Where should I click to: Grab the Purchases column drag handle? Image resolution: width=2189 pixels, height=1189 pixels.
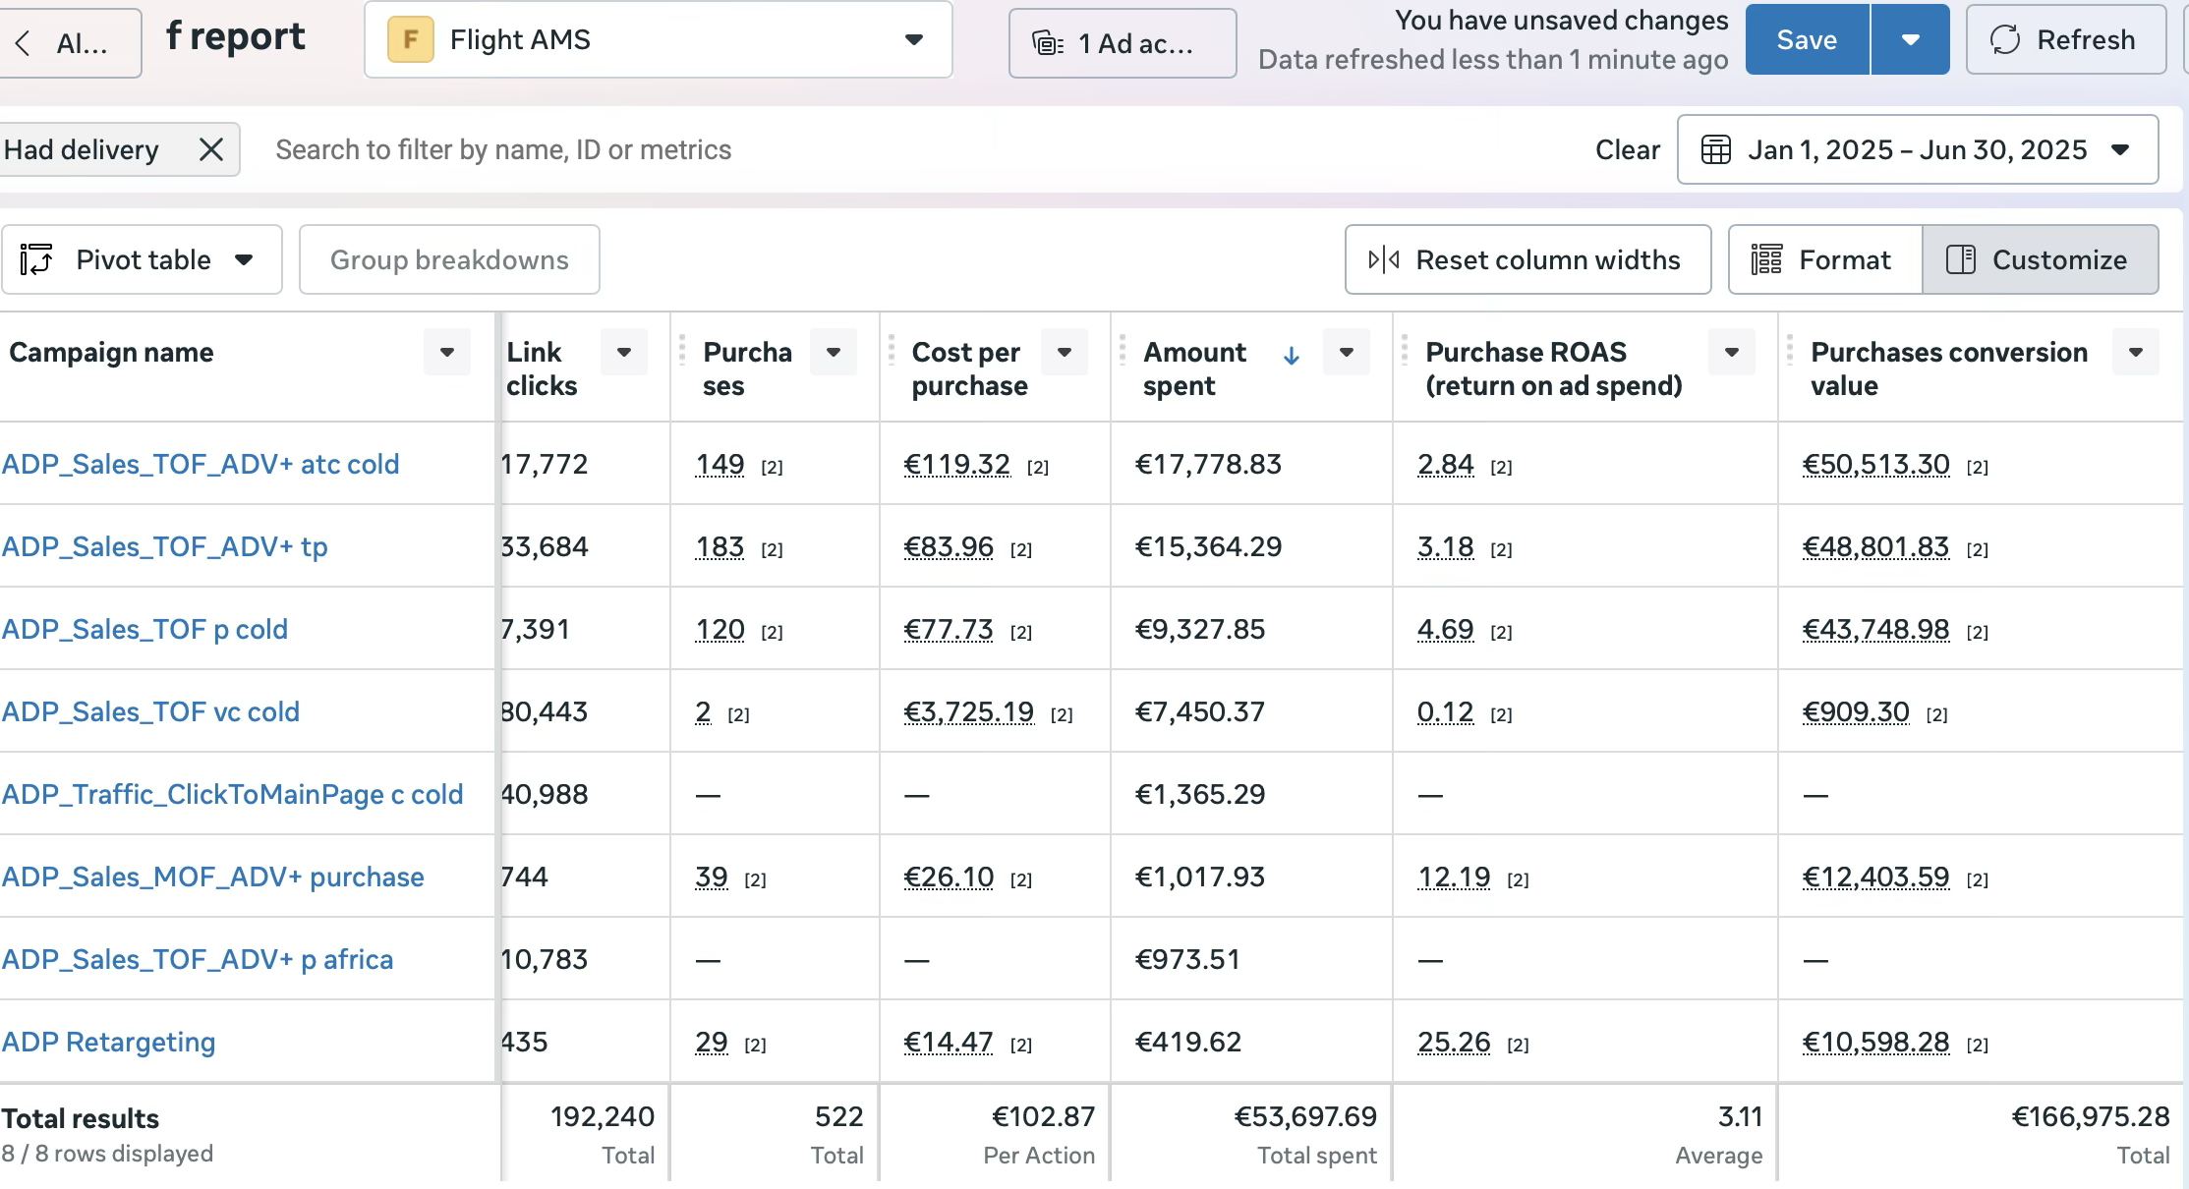pos(681,350)
